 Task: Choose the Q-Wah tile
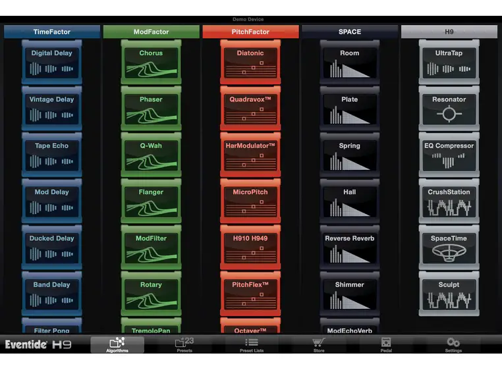[151, 155]
